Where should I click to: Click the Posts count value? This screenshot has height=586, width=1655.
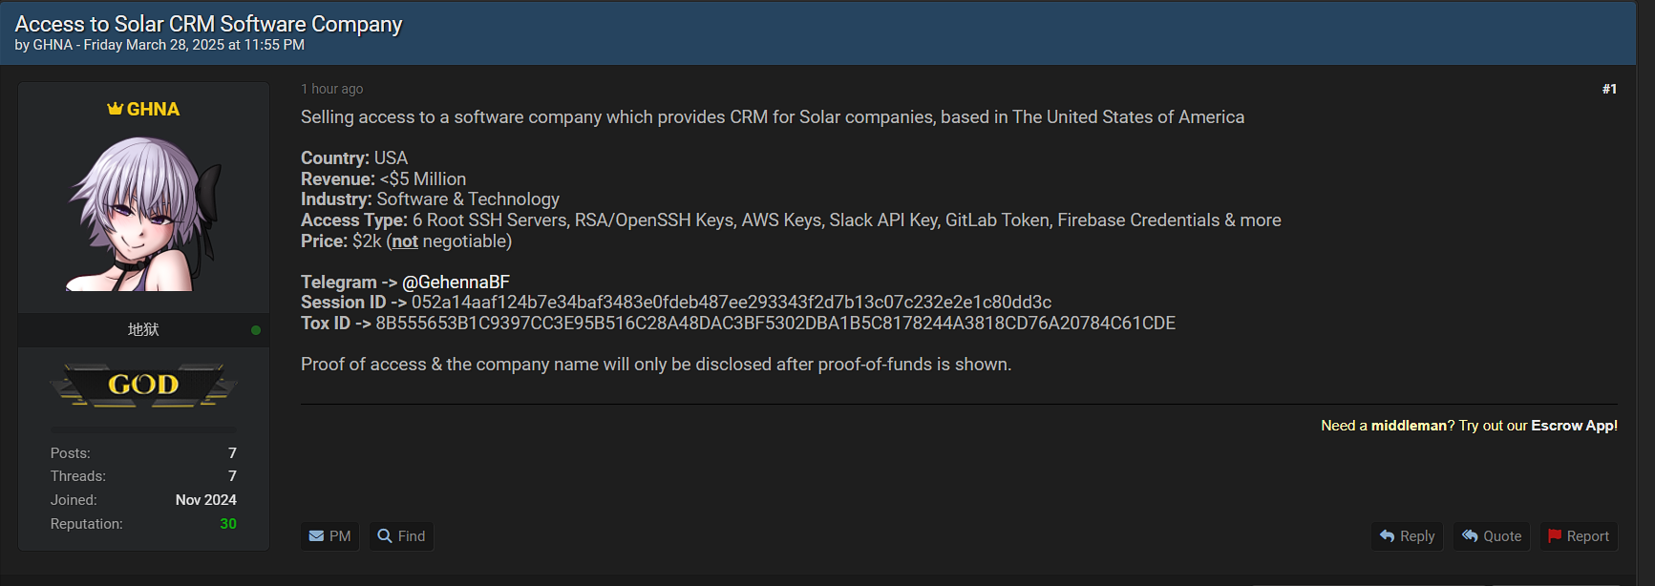[x=232, y=453]
